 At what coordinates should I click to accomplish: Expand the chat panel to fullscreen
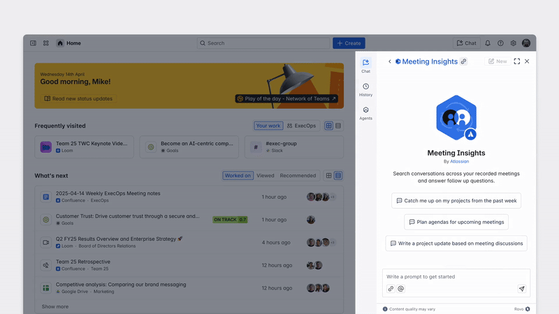click(x=516, y=61)
